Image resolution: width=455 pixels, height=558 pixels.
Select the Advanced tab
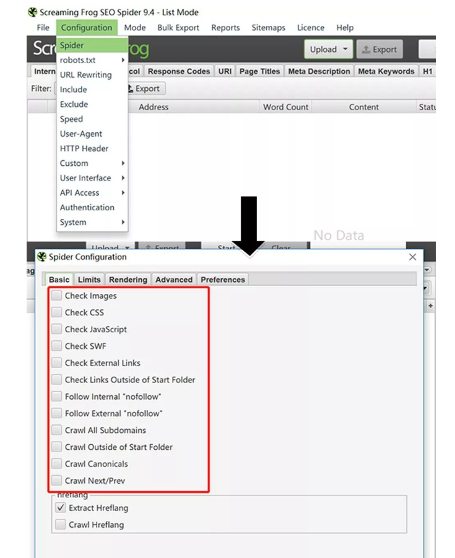coord(174,280)
